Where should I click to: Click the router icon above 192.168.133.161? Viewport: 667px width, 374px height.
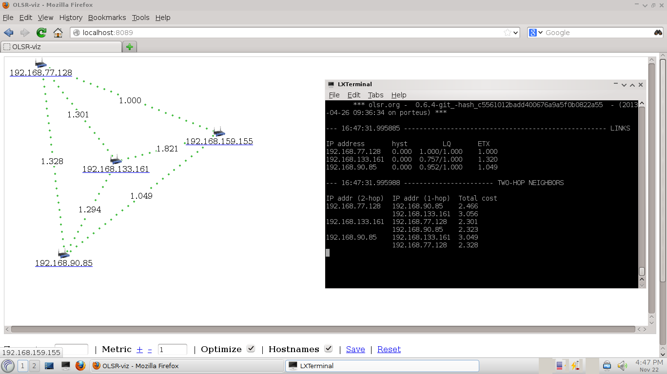(116, 160)
